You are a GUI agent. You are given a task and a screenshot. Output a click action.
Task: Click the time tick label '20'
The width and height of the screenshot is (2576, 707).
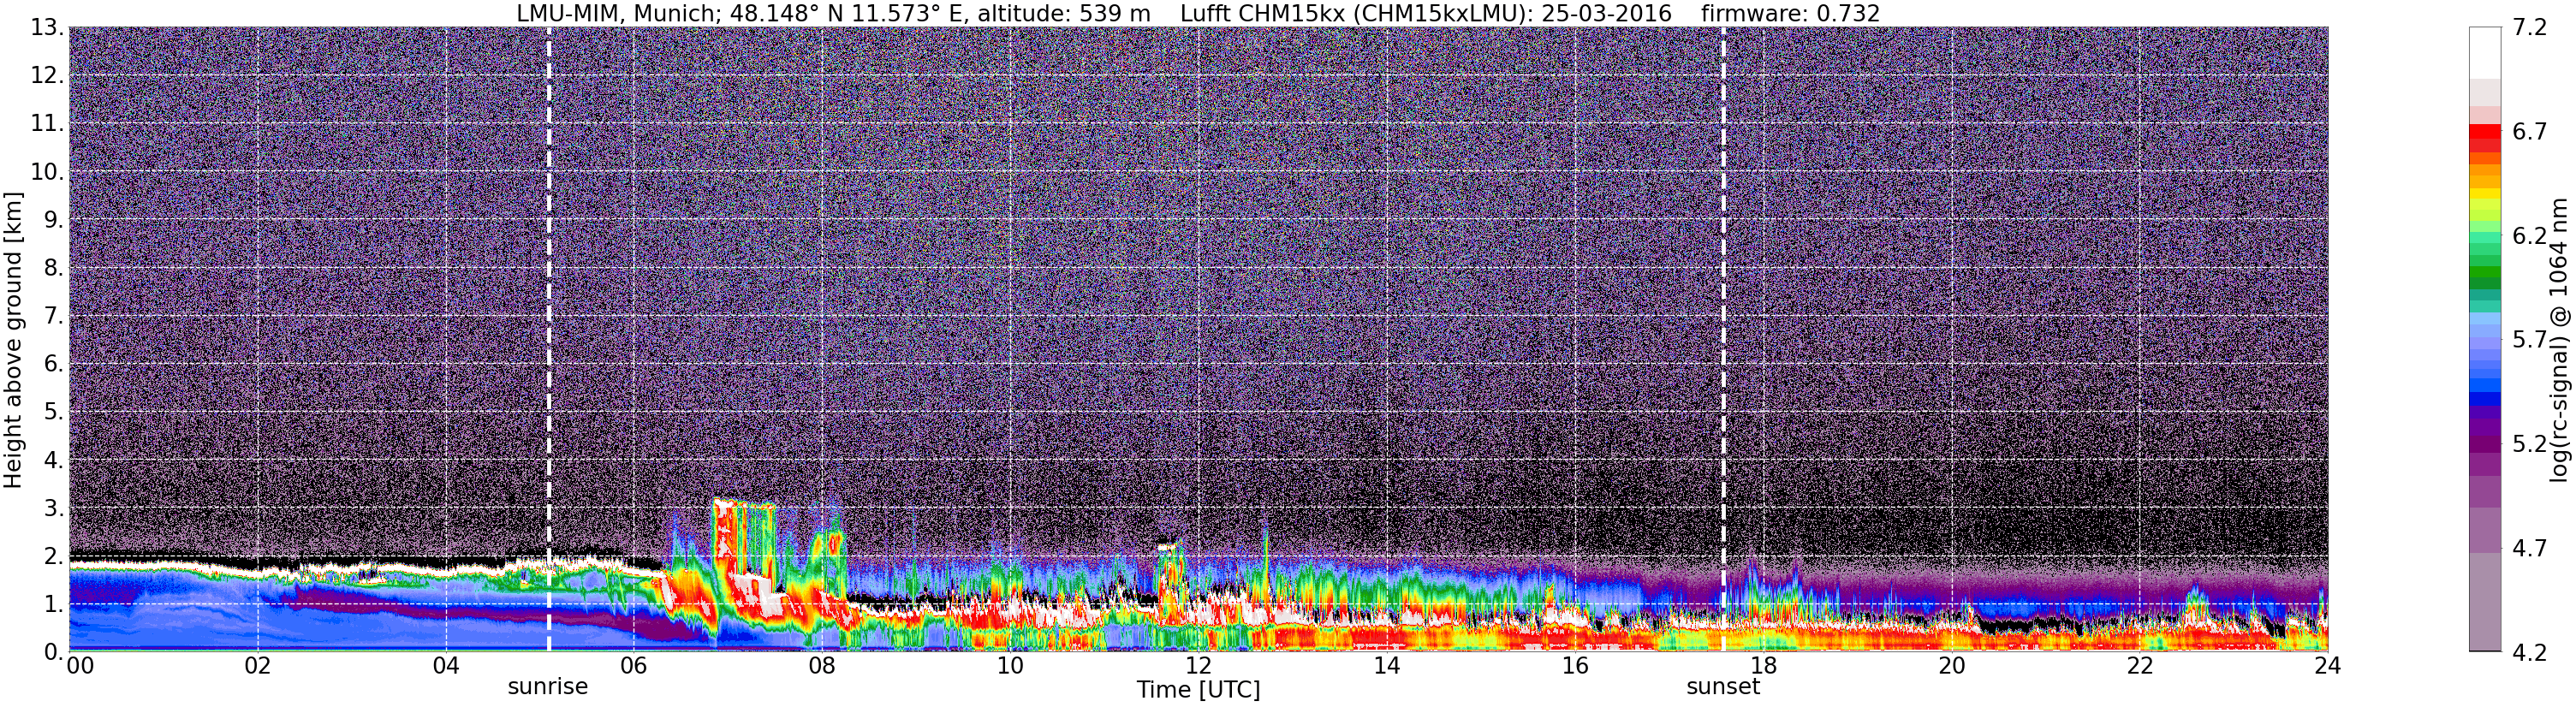tap(1951, 666)
